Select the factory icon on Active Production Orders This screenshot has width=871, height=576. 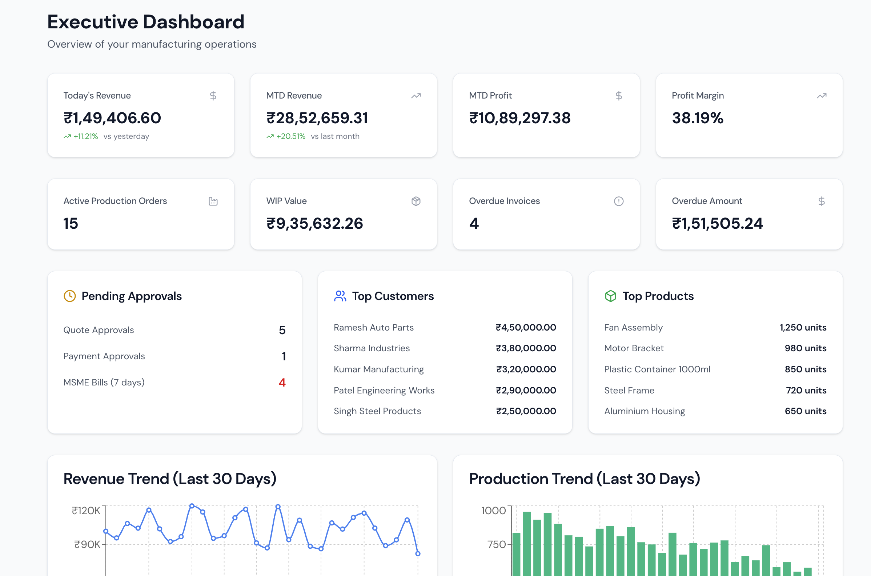[x=213, y=201]
